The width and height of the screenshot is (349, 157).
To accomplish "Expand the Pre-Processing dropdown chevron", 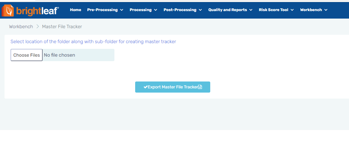I will click(x=122, y=10).
